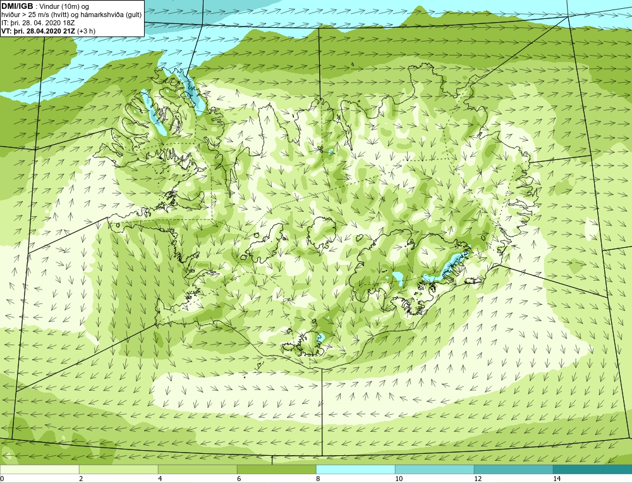Click the scale label '14' under color bar
Screen dimensions: 632x483
(557, 479)
